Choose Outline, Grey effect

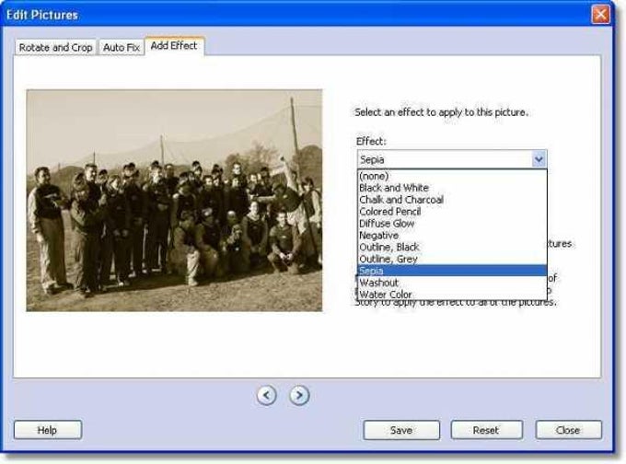point(452,259)
